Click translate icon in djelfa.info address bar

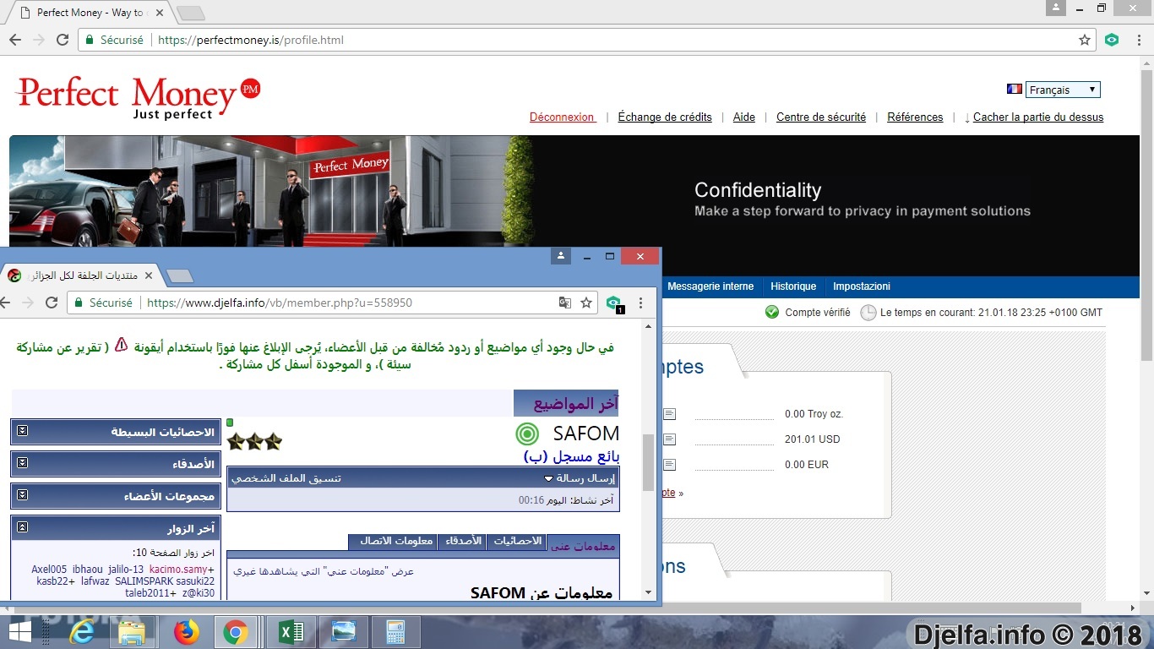(x=564, y=303)
